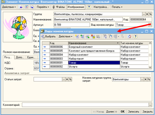155x115 pixels.
Task: Open the Группа item with magnifier icon
Action: 150,14
